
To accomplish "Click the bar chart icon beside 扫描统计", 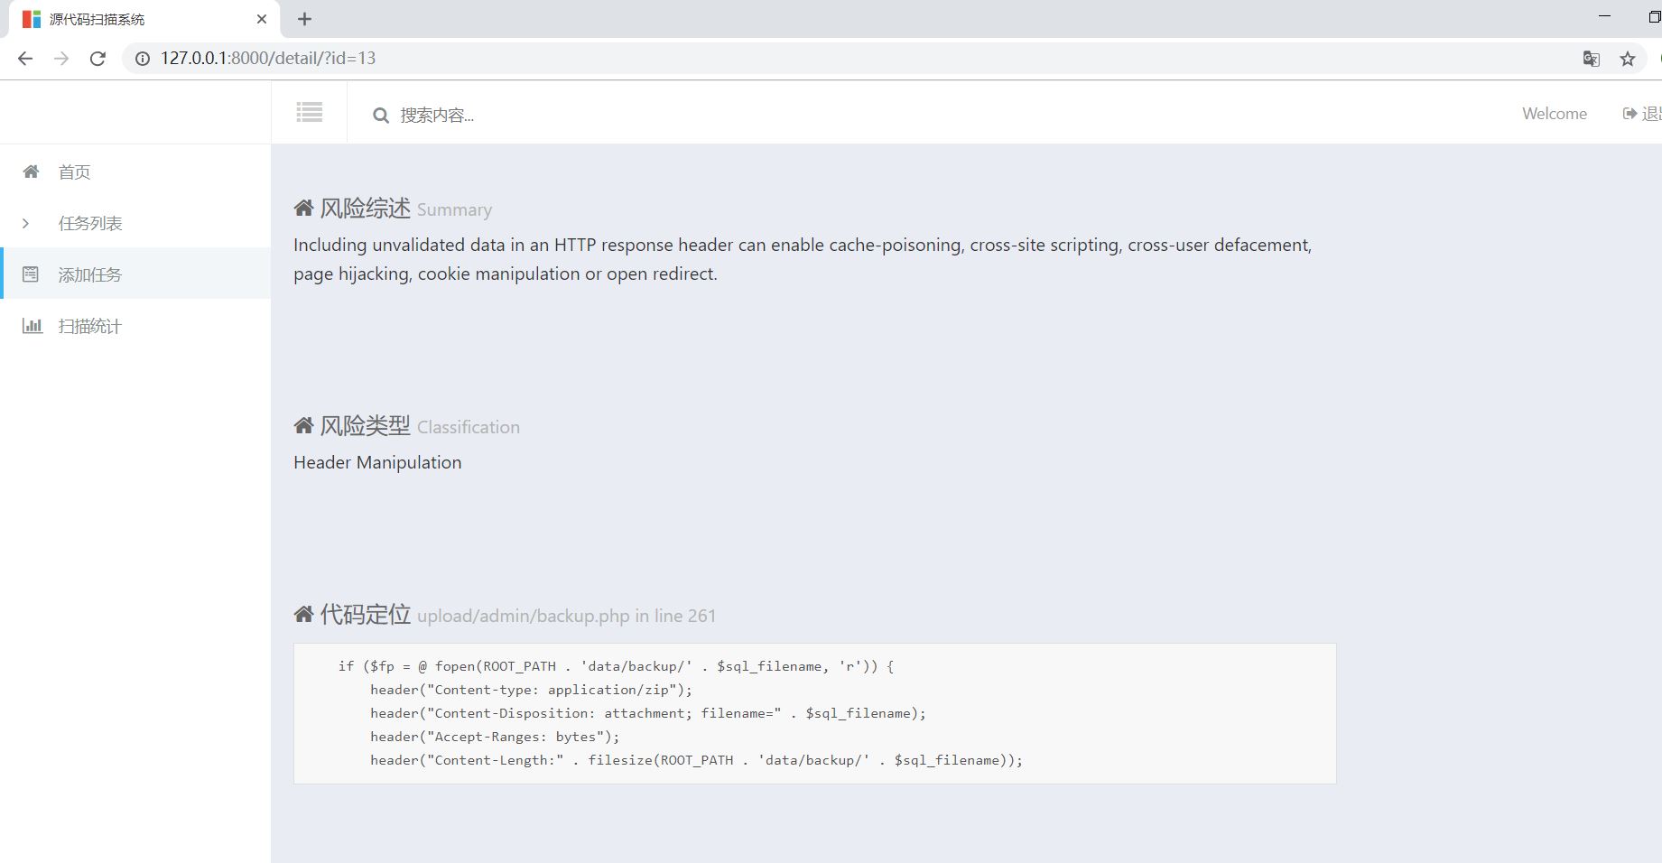I will click(32, 326).
